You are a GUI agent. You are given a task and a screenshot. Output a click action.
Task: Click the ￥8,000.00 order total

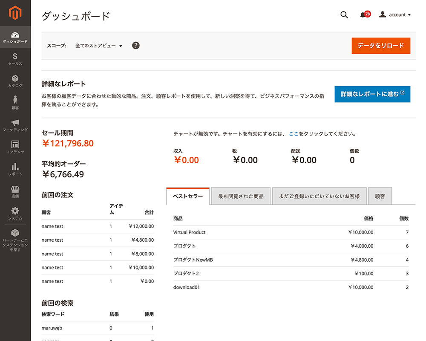coord(142,254)
